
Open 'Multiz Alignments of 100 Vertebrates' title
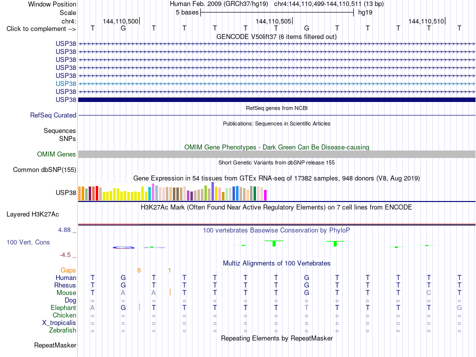point(277,263)
